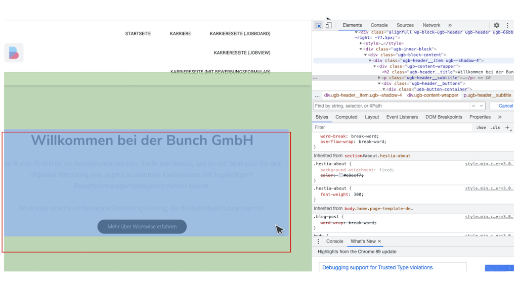Collapse the ugb-inner-block div
This screenshot has width=518, height=291.
pyautogui.click(x=361, y=49)
